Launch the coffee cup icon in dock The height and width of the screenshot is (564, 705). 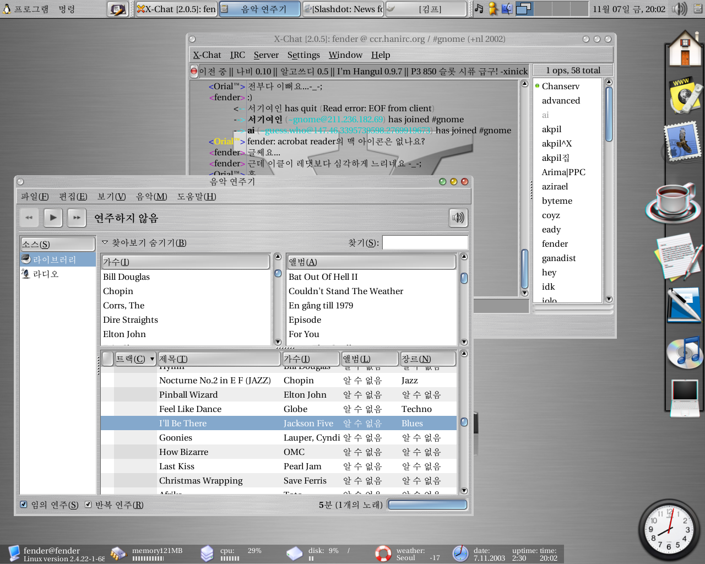click(x=672, y=200)
